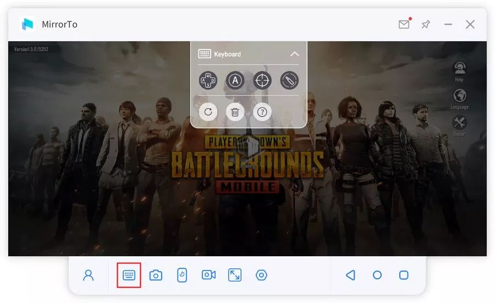Add the fire bullet key mapping
Viewport: 495px width, 303px height.
coord(289,80)
